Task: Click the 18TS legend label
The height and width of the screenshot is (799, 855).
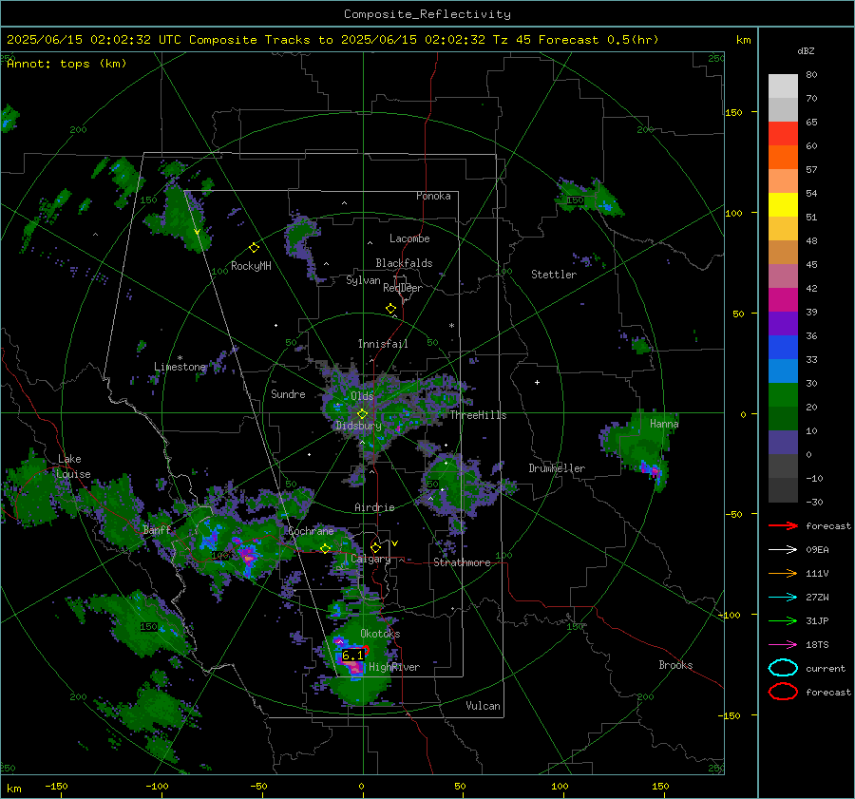Action: point(817,645)
